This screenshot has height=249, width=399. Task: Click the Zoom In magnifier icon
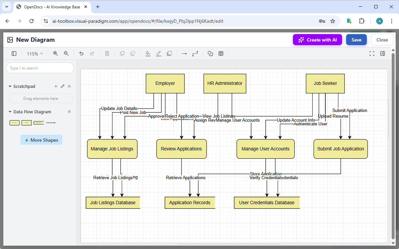click(55, 53)
